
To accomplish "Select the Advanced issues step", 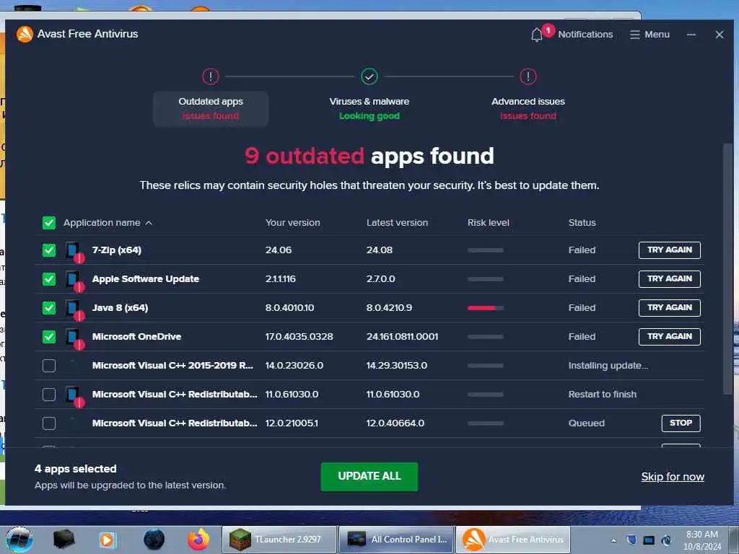I will 528,109.
